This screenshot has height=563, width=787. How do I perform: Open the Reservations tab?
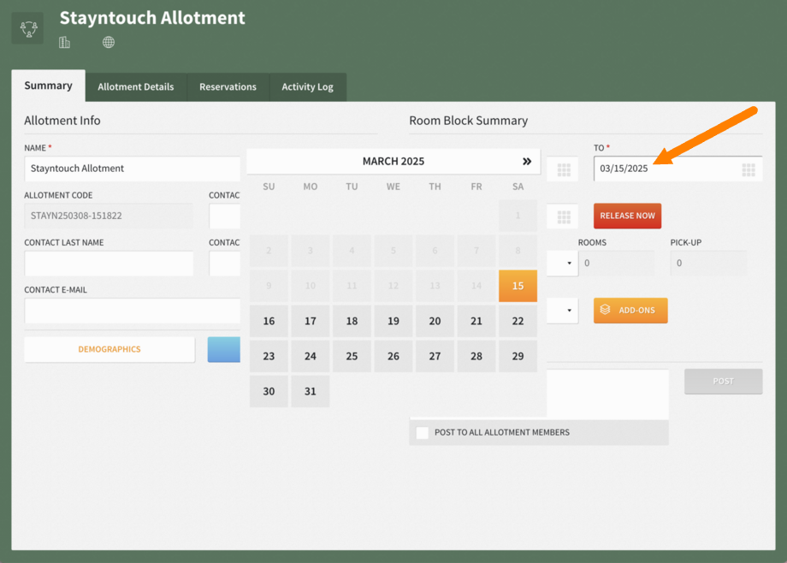click(228, 87)
